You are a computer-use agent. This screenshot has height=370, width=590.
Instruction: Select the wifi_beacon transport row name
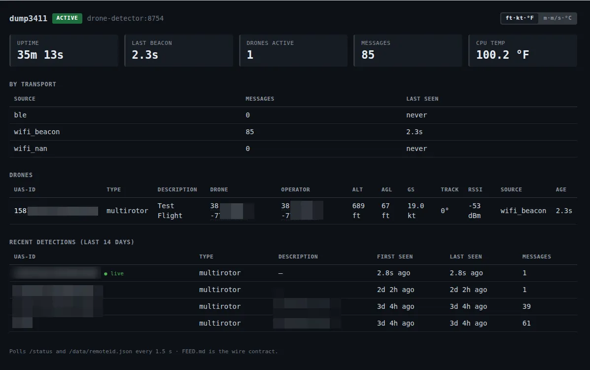(37, 132)
